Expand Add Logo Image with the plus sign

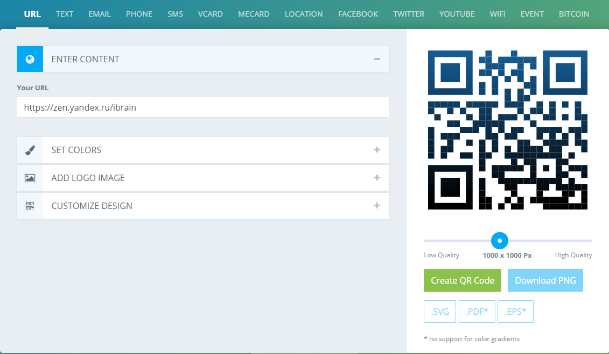point(377,177)
